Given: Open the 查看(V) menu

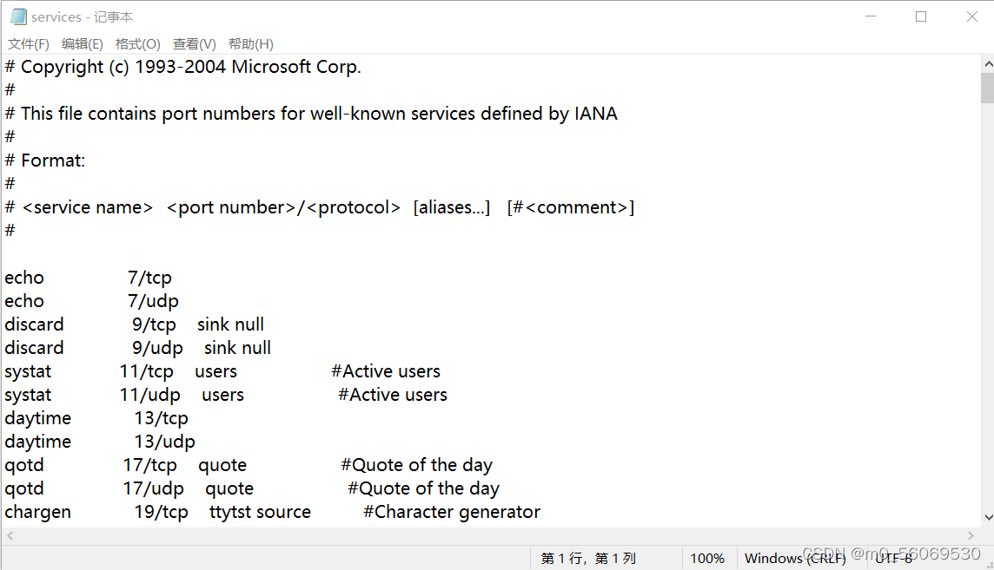Looking at the screenshot, I should click(x=195, y=44).
